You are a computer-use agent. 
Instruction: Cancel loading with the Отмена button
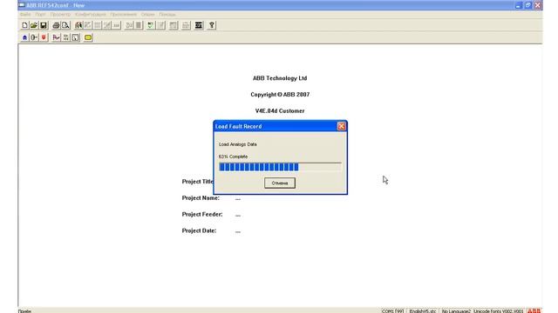tap(280, 183)
